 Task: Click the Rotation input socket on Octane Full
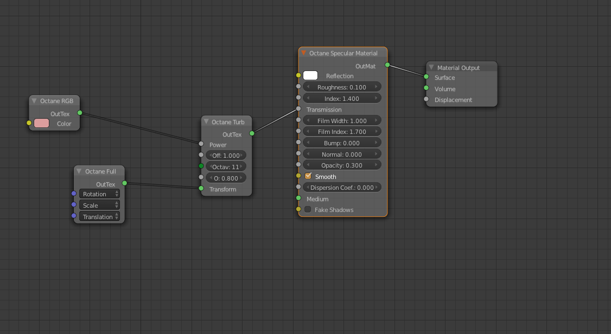coord(74,194)
